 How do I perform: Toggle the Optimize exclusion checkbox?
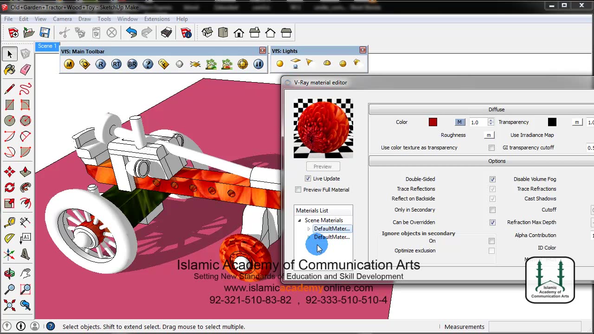[x=492, y=251]
